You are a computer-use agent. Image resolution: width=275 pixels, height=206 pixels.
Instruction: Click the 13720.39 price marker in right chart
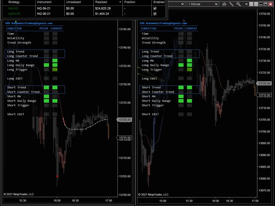[x=264, y=83]
